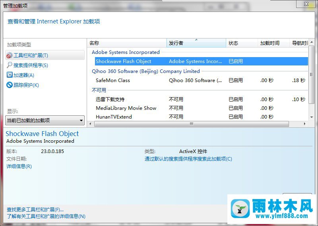
Task: Click the 不可用 group header
Action: point(99,90)
